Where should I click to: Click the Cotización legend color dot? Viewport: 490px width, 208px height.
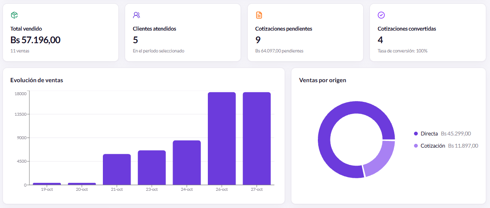416,146
